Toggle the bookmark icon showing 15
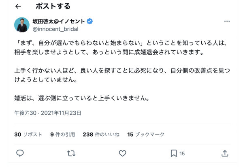The height and width of the screenshot is (167, 243). (174, 153)
